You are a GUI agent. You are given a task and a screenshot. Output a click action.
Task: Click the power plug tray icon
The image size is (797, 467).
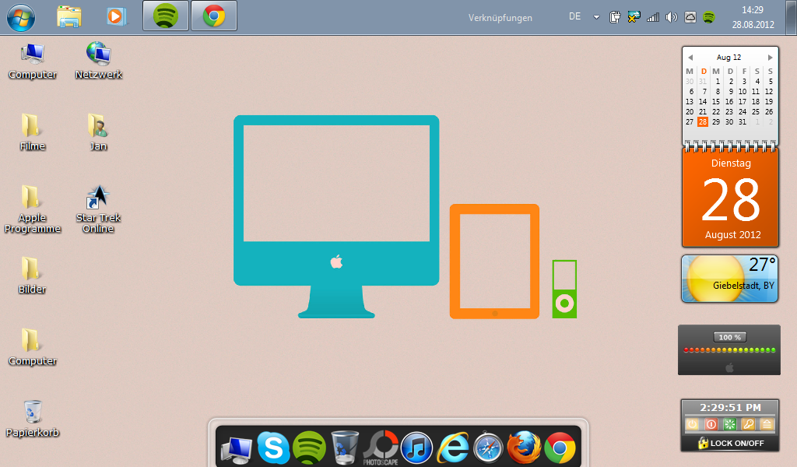615,17
